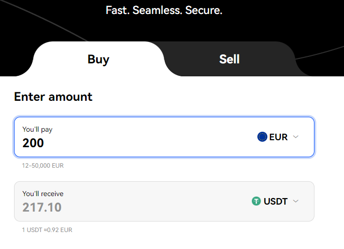Viewport: 344px width, 249px height.
Task: Click the green Tether USDT icon
Action: click(x=256, y=201)
